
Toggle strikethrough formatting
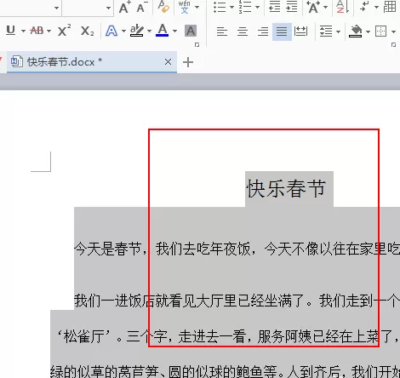37,31
